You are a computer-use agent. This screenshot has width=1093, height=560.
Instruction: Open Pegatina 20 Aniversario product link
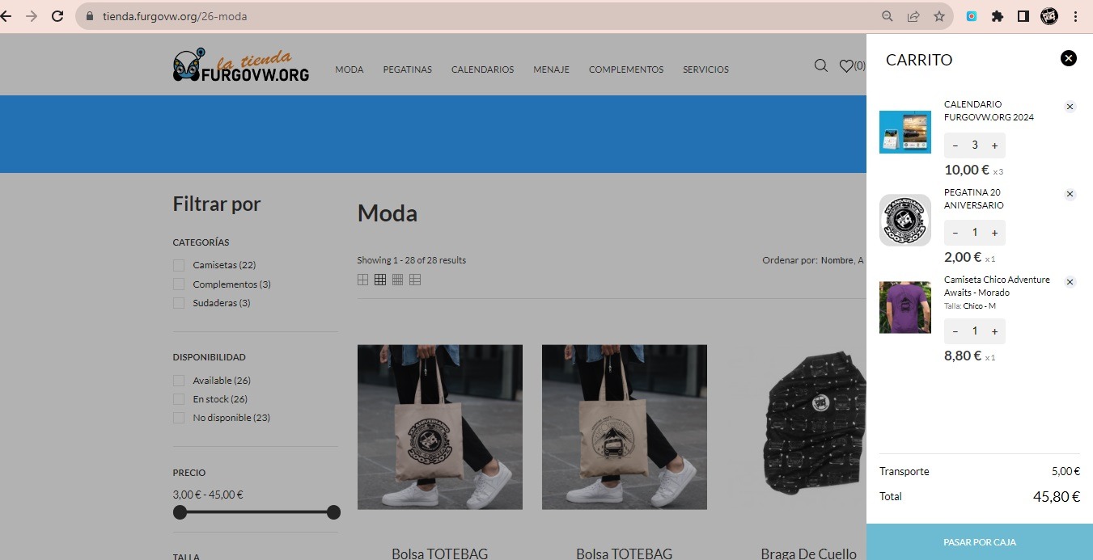974,199
